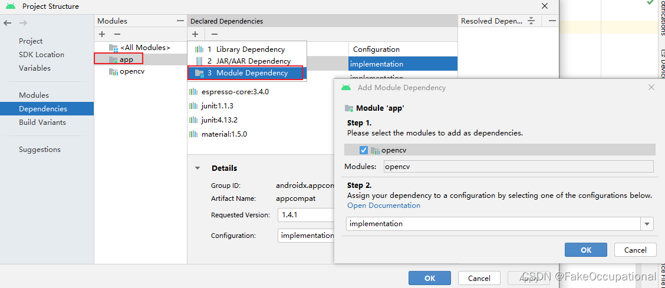Collapse the Resolved Dependencies panel
This screenshot has width=665, height=288.
[x=552, y=21]
